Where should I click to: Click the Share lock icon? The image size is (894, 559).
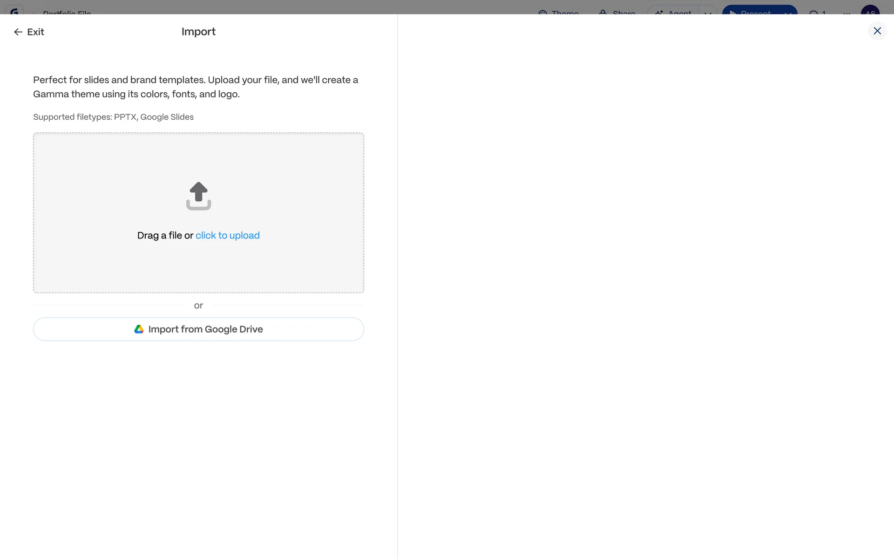coord(603,12)
